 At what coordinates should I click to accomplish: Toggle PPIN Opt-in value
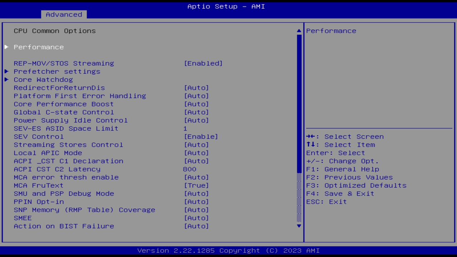coord(196,202)
